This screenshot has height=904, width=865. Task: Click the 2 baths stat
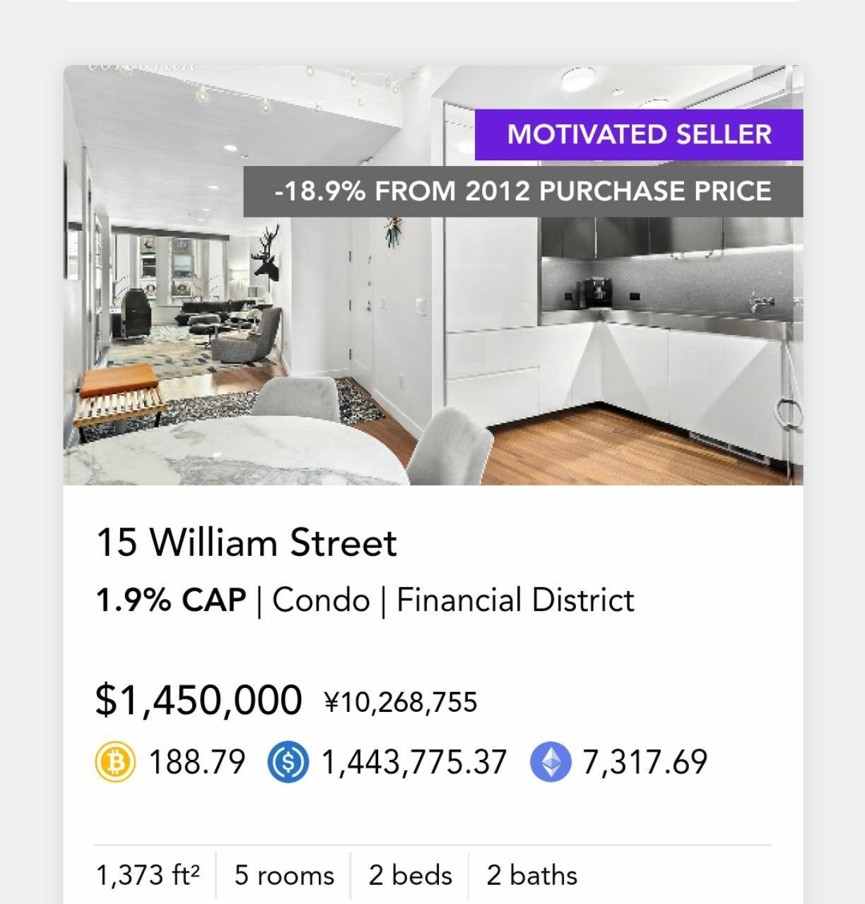(x=531, y=876)
